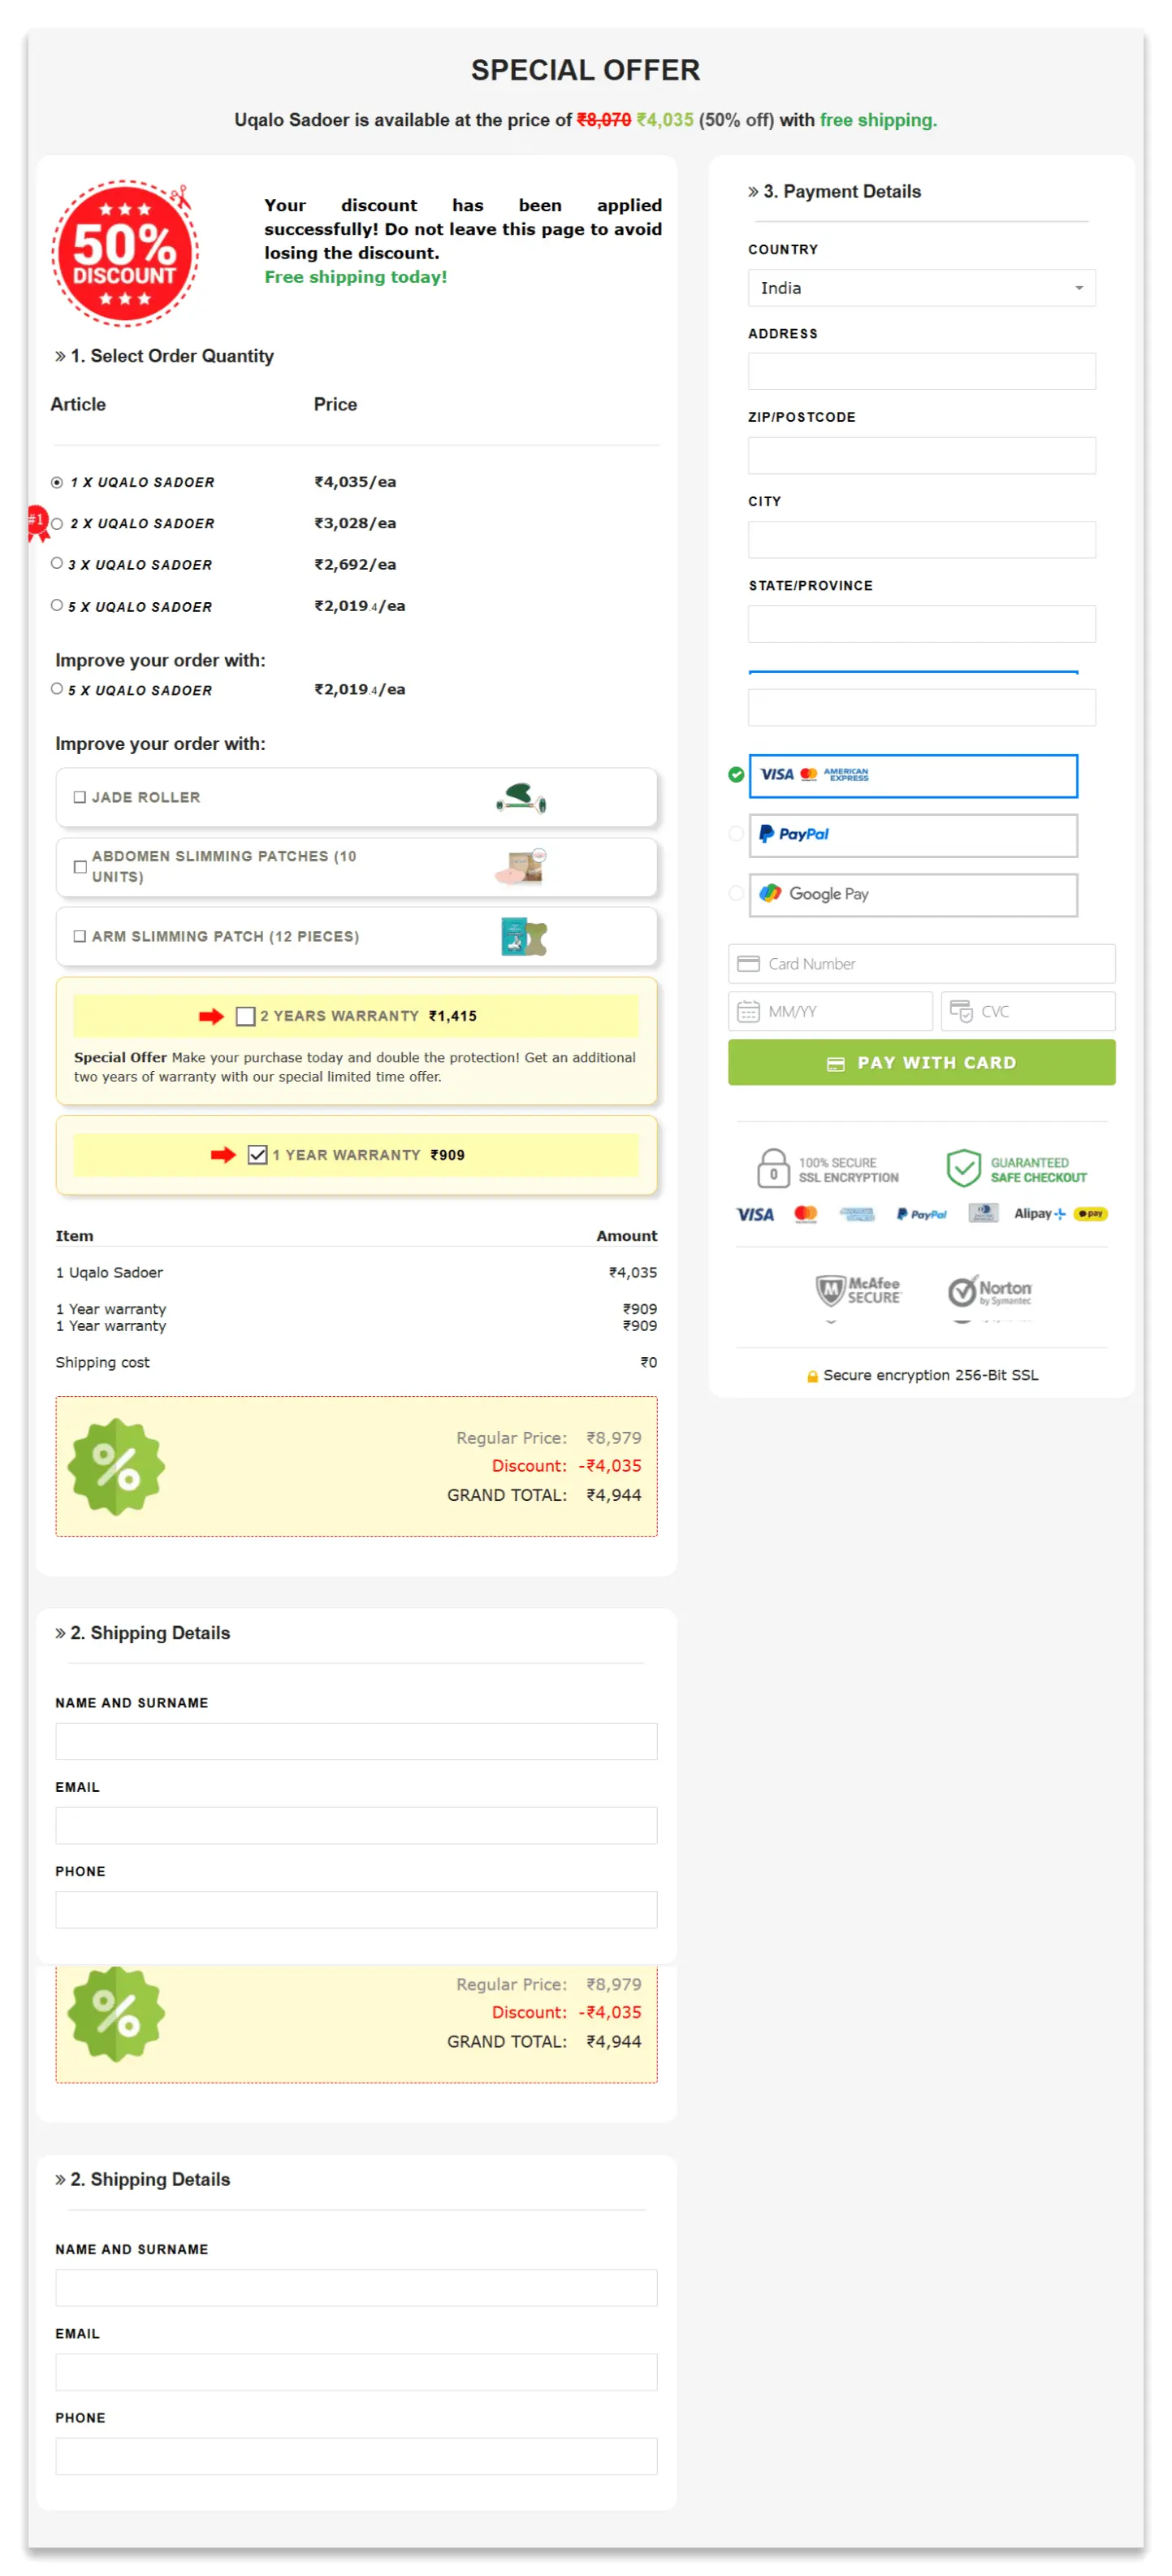This screenshot has height=2576, width=1172.
Task: Click the first Phone input field
Action: click(356, 1909)
